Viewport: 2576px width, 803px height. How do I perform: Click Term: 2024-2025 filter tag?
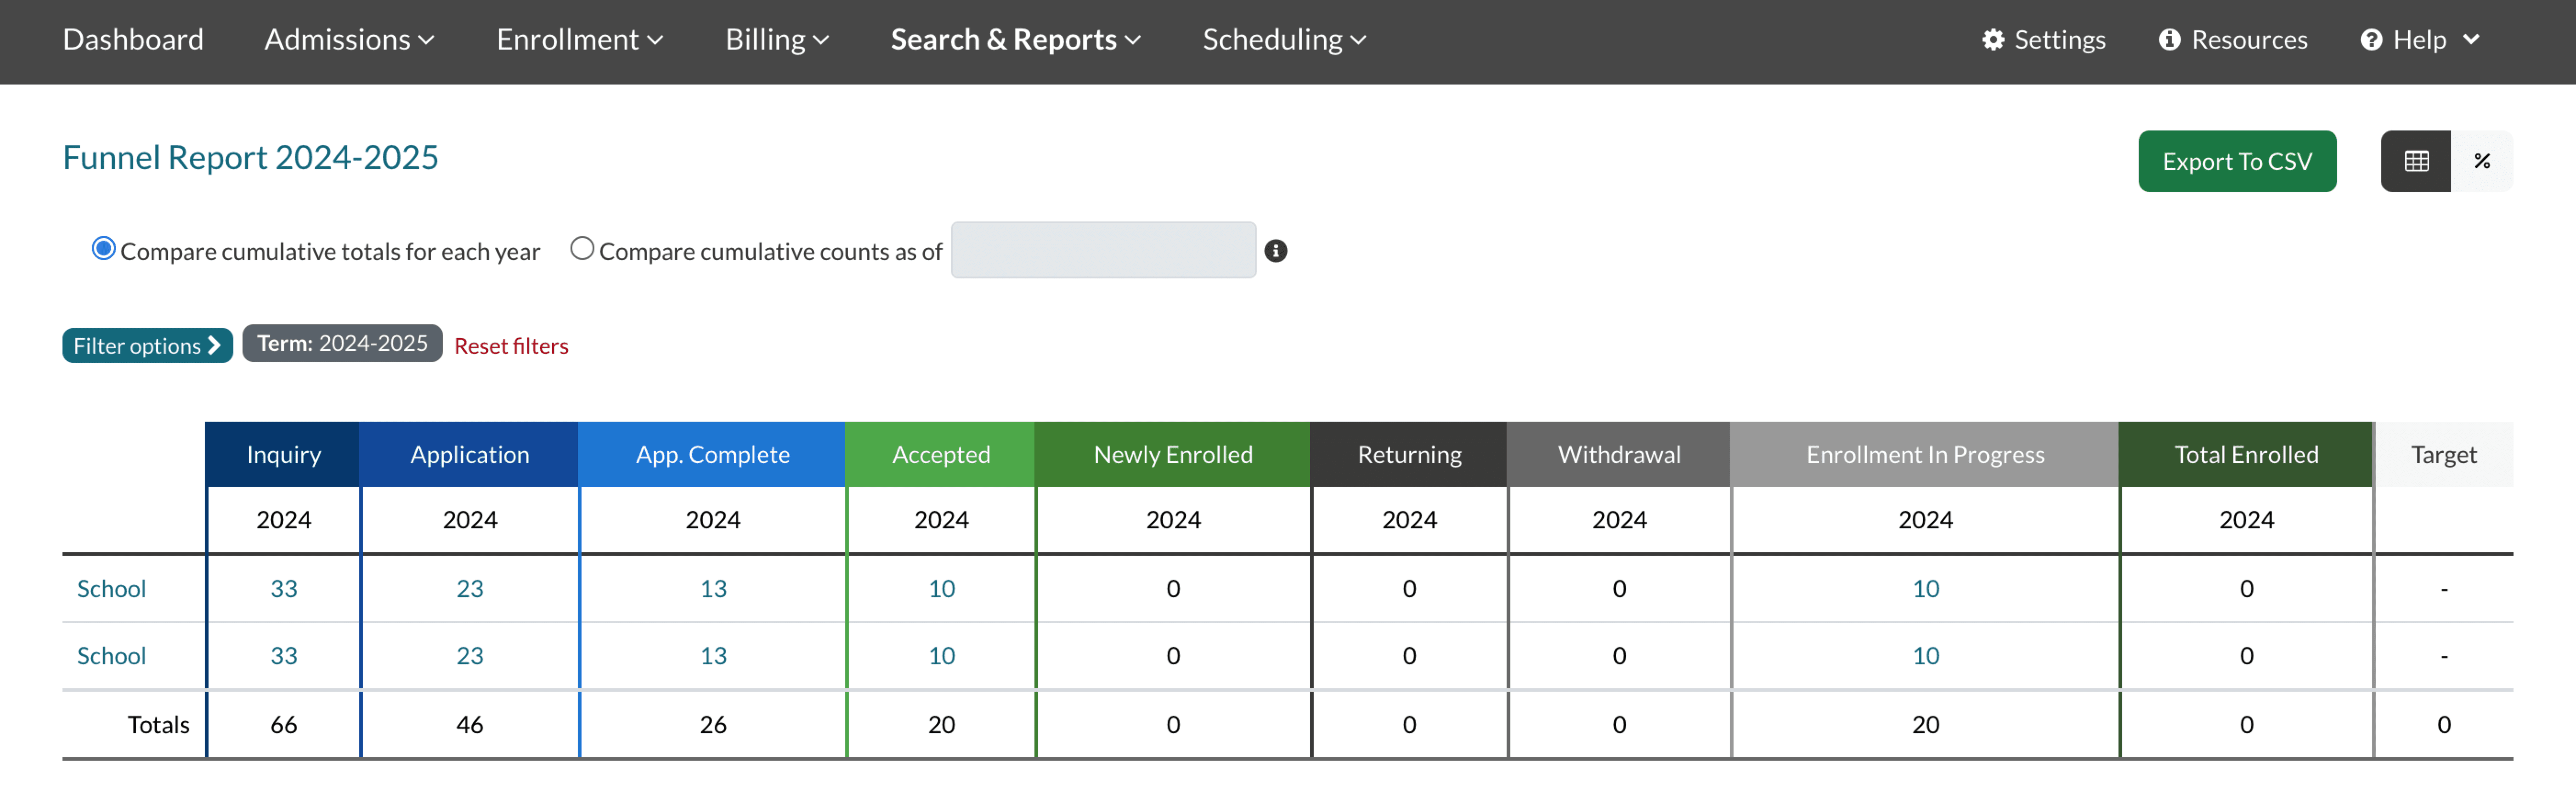[342, 344]
